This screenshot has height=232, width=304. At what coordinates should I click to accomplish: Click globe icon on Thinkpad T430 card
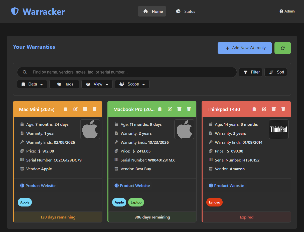click(x=211, y=185)
